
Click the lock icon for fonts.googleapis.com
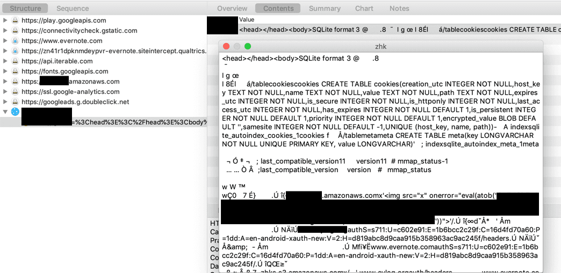point(15,71)
